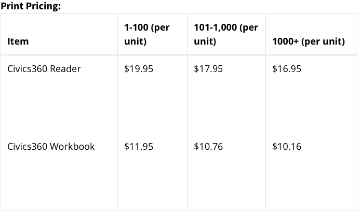Viewport: 361px width, 212px height.
Task: Click the Civics360 Reader row label
Action: pyautogui.click(x=44, y=68)
